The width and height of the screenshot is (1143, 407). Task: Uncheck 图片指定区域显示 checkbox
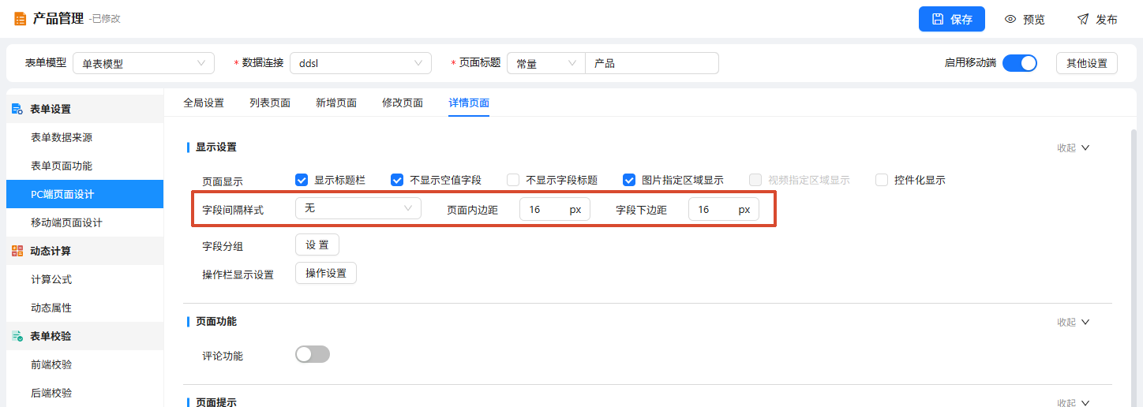tap(629, 180)
